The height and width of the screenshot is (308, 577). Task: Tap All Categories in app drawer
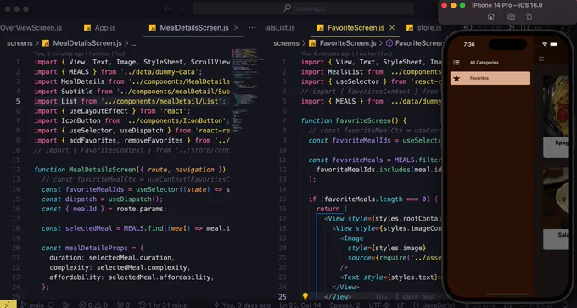click(490, 63)
